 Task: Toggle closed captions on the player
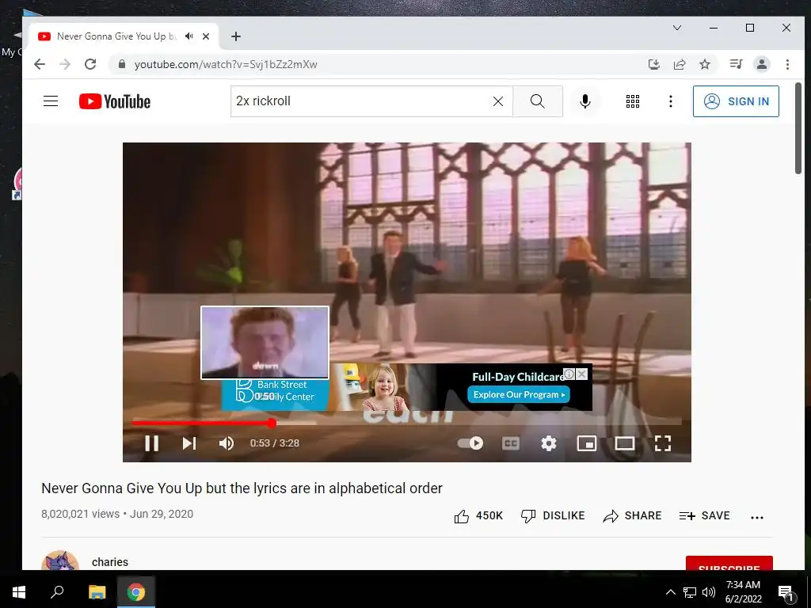click(x=511, y=443)
